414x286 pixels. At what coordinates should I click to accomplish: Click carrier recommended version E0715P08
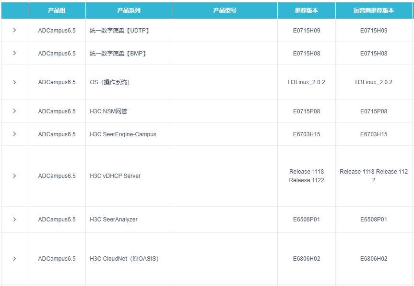[x=374, y=111]
